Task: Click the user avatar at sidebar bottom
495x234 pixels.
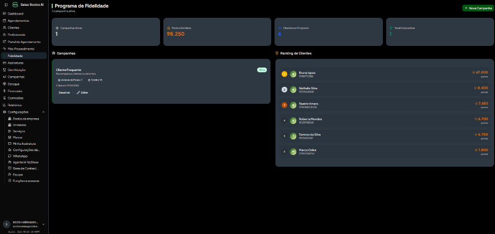Action: click(7, 224)
